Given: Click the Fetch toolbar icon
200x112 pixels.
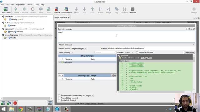Looking at the screenshot, I should tap(76, 10).
